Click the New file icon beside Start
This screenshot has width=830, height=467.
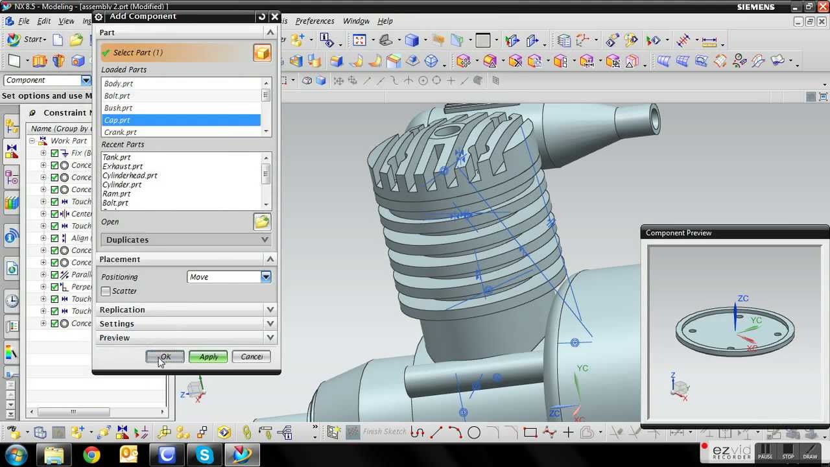pos(58,40)
